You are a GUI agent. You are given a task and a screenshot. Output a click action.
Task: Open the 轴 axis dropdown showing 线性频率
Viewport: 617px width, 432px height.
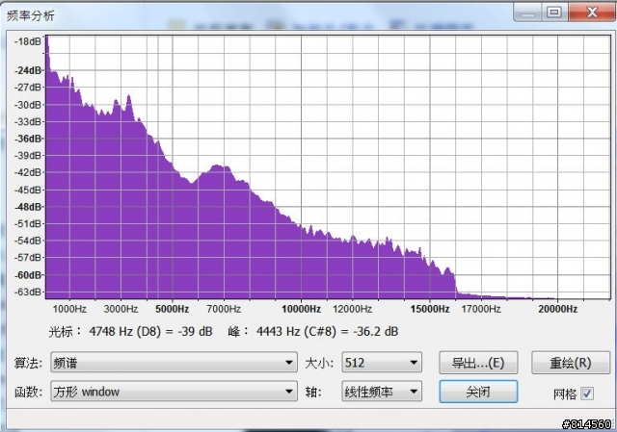[x=382, y=392]
